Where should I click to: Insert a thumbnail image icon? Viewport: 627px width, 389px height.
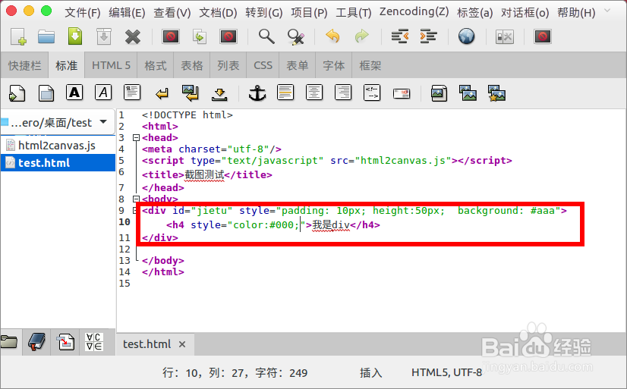[468, 94]
